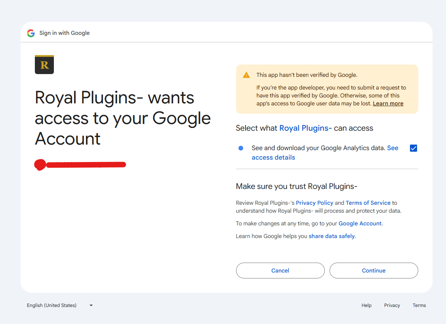Open the English (United States) language dropdown
Screen dimensions: 446x324
60,305
